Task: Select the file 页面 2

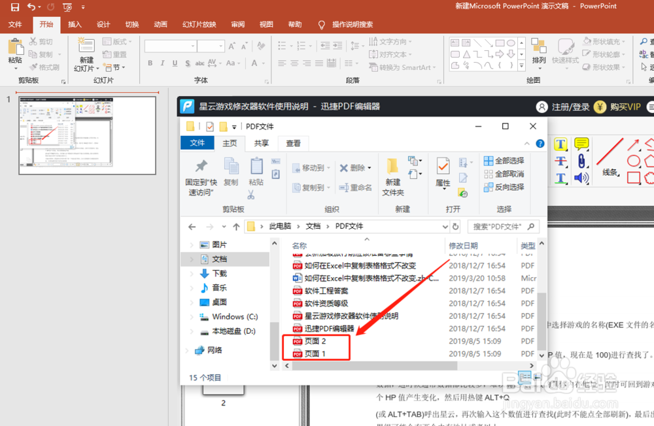Action: coord(315,341)
